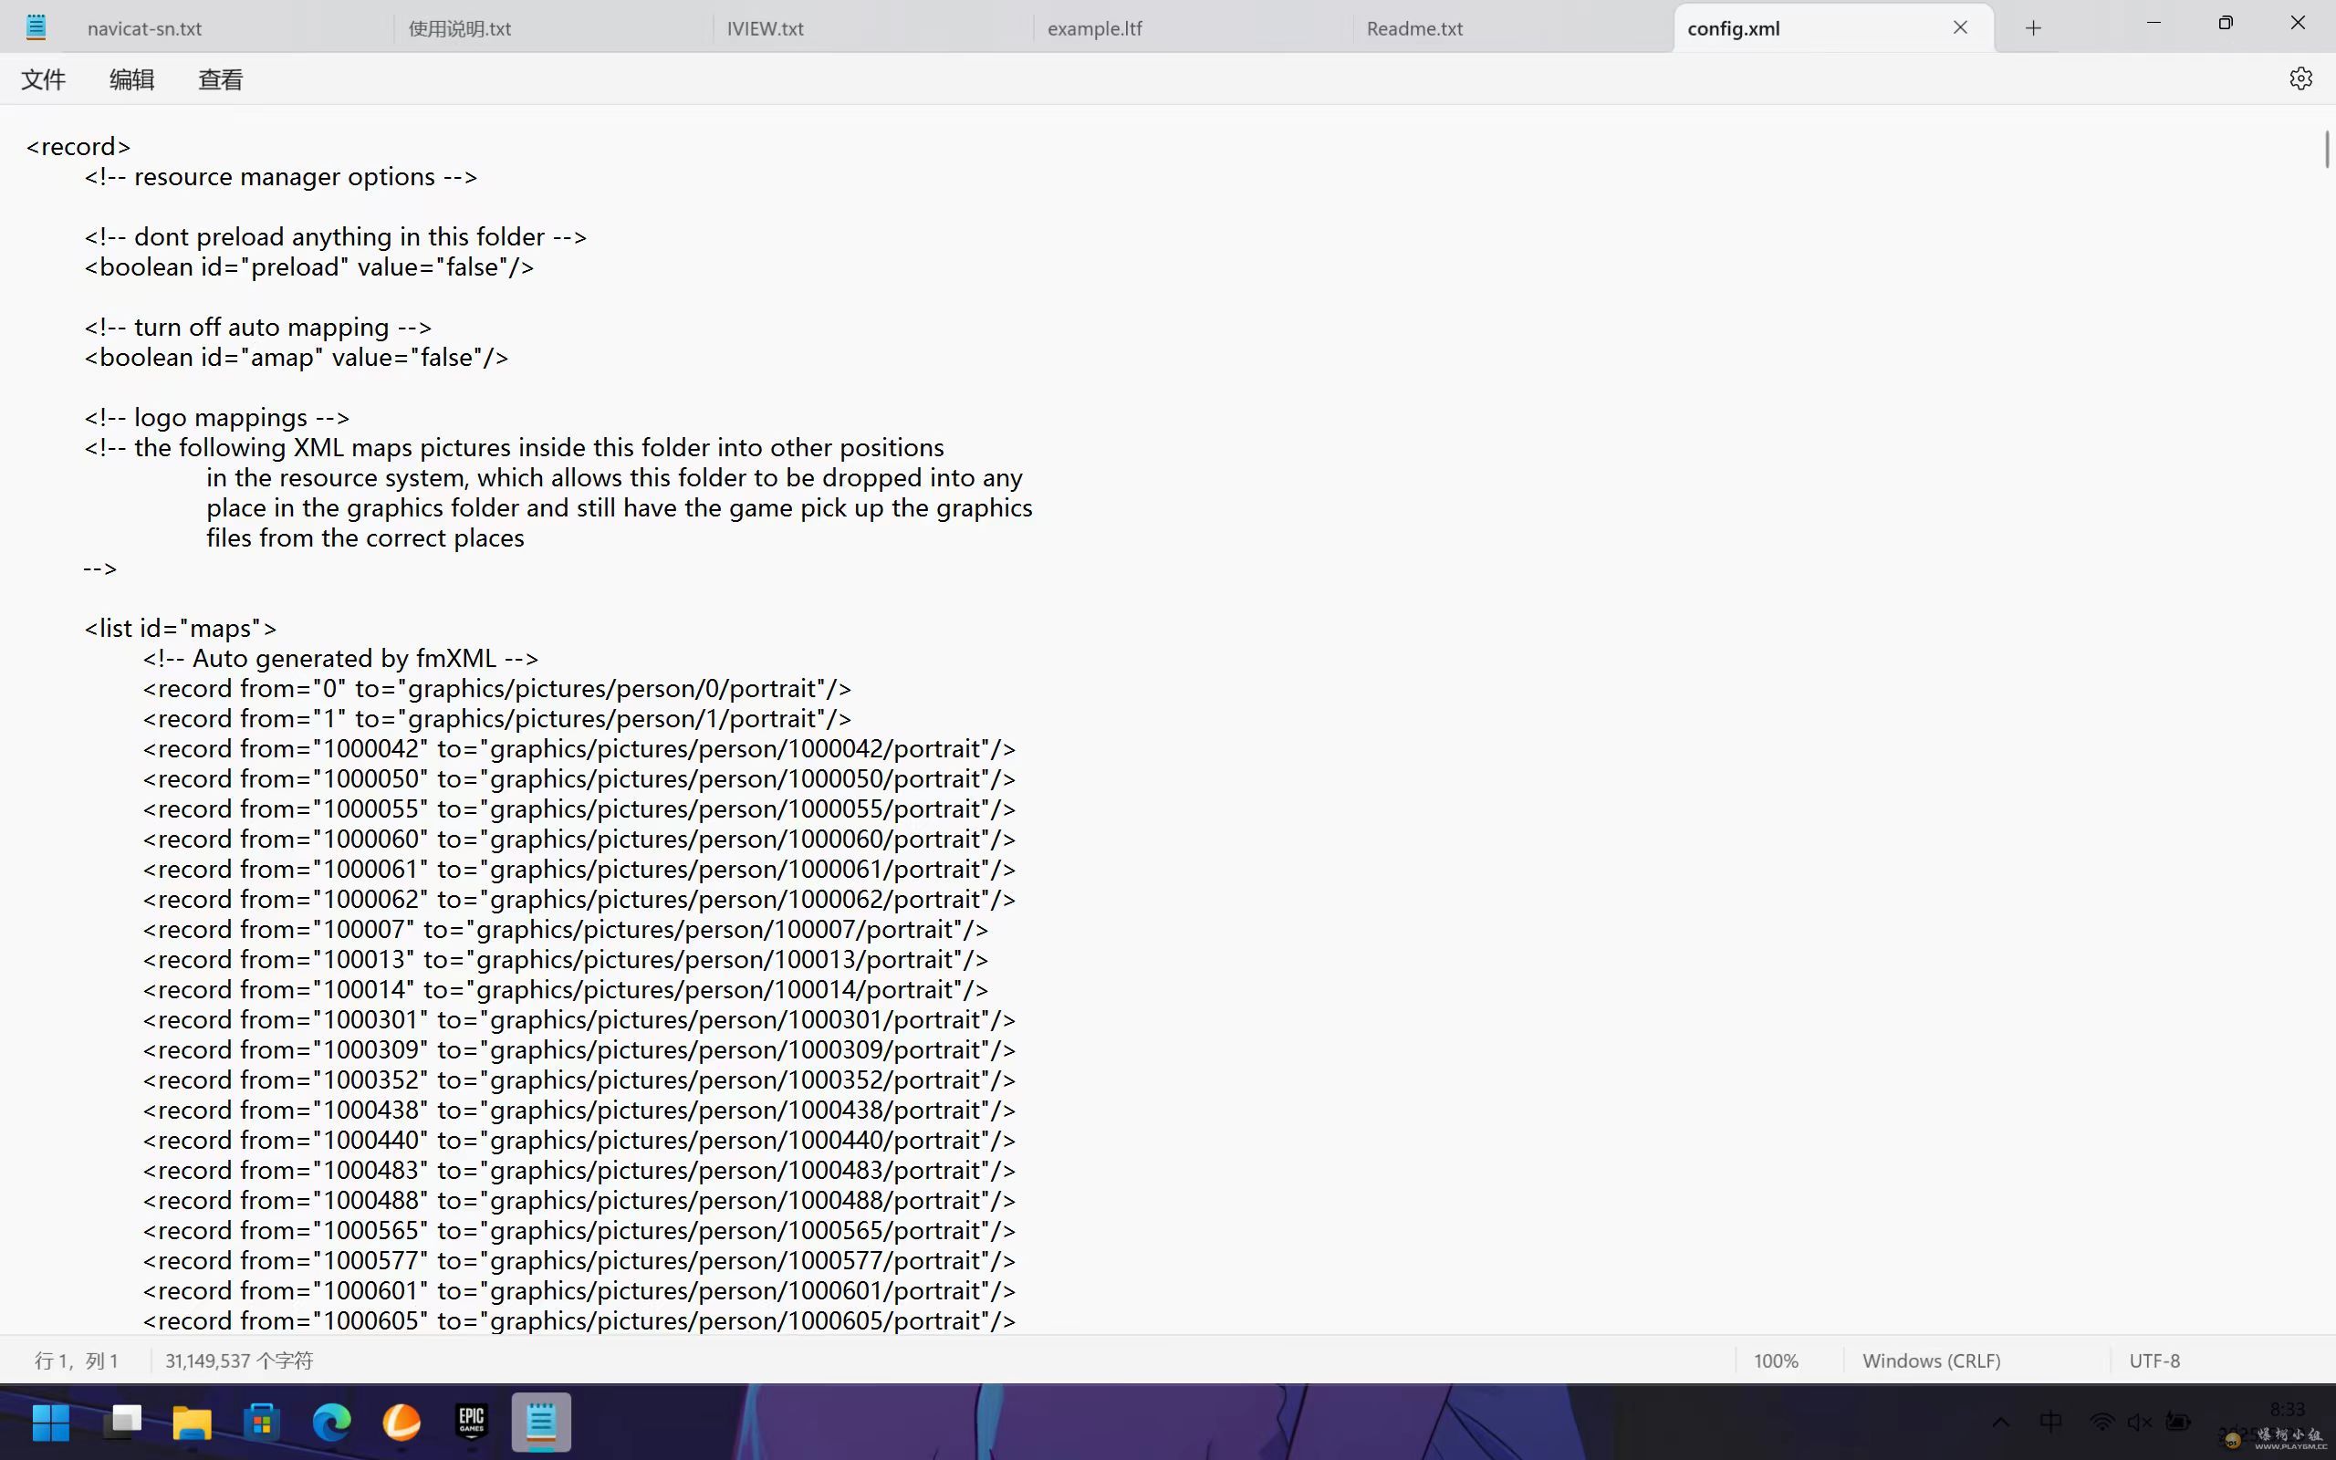Click the UTF-8 encoding indicator
Viewport: 2336px width, 1460px height.
point(2153,1361)
